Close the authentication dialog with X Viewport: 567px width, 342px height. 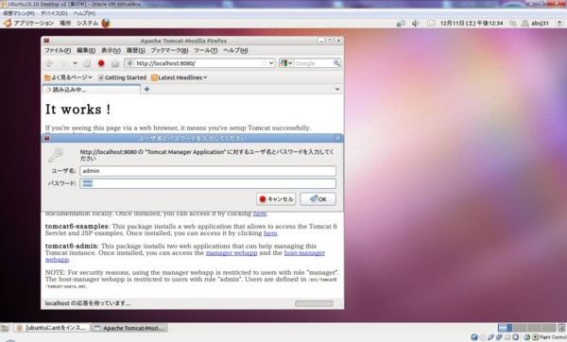point(337,138)
